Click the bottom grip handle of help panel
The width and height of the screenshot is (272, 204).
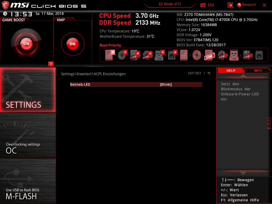243,173
